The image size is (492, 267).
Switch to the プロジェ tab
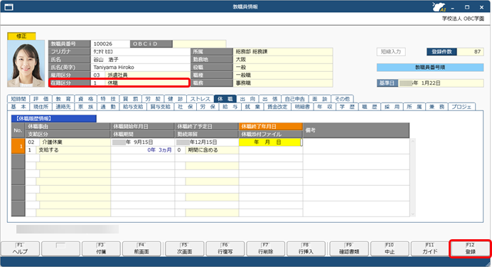point(461,107)
